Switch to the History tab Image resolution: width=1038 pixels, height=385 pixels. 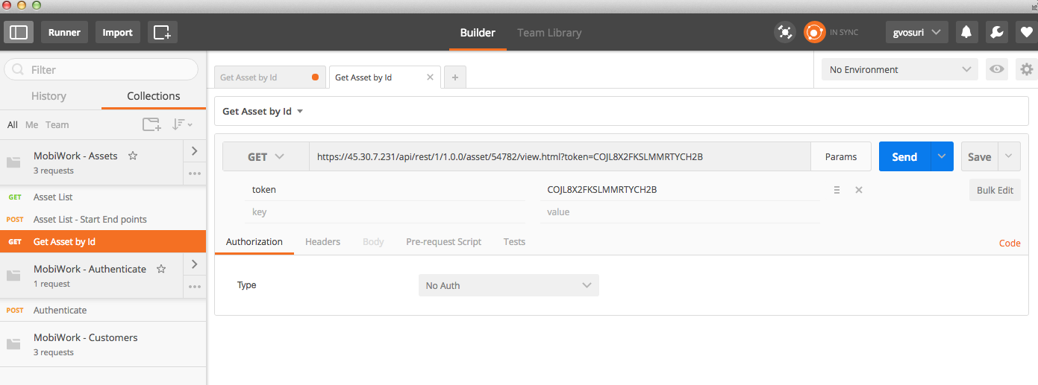coord(49,96)
